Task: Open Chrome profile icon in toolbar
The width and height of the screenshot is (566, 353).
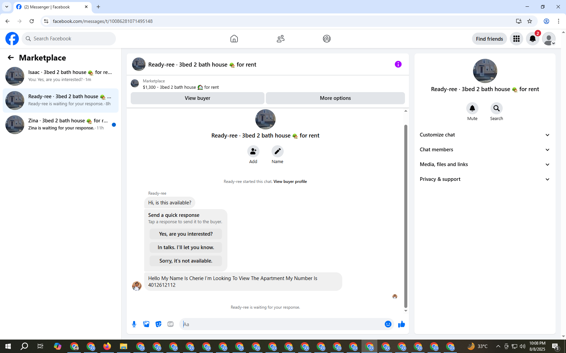Action: pos(546,21)
